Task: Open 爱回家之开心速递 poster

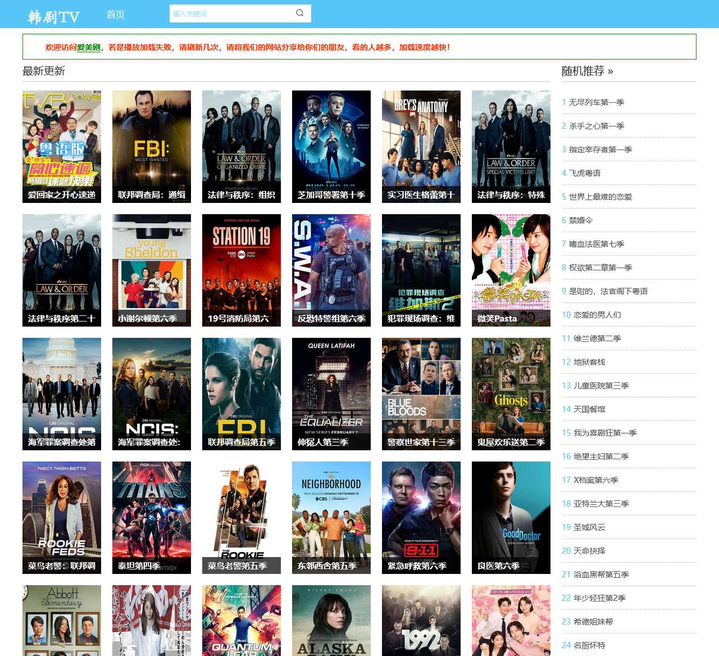Action: tap(62, 147)
